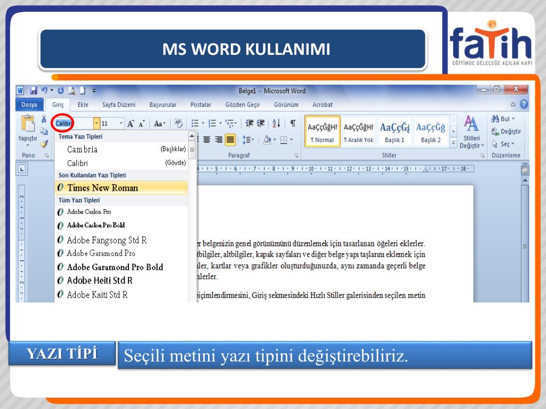Screen dimensions: 546x409
Task: Cut the selection with the scissors icon
Action: 44,119
